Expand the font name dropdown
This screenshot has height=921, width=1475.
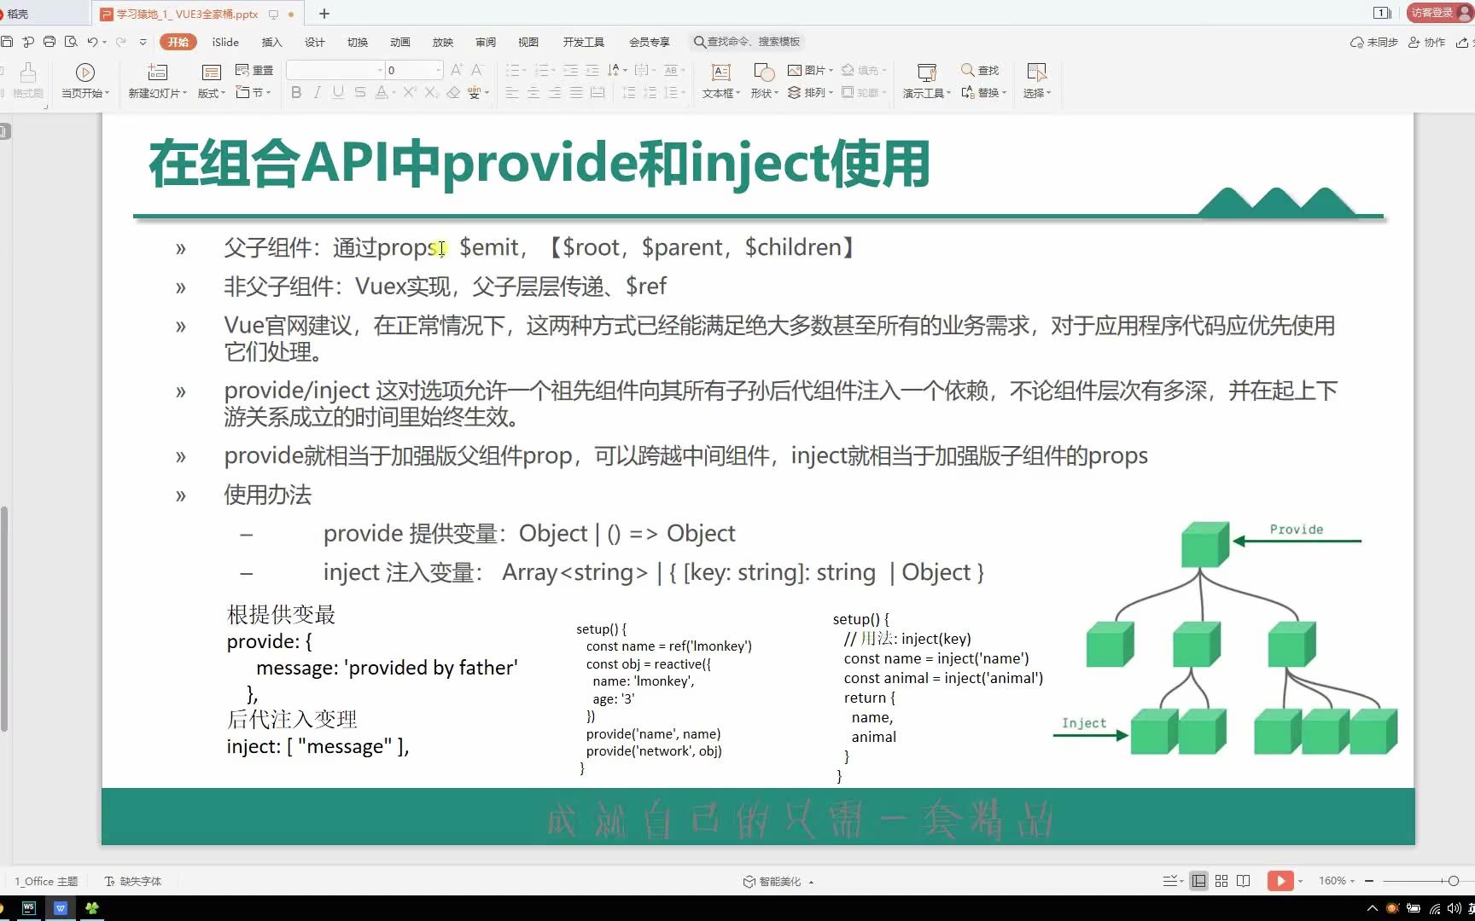[x=380, y=70]
